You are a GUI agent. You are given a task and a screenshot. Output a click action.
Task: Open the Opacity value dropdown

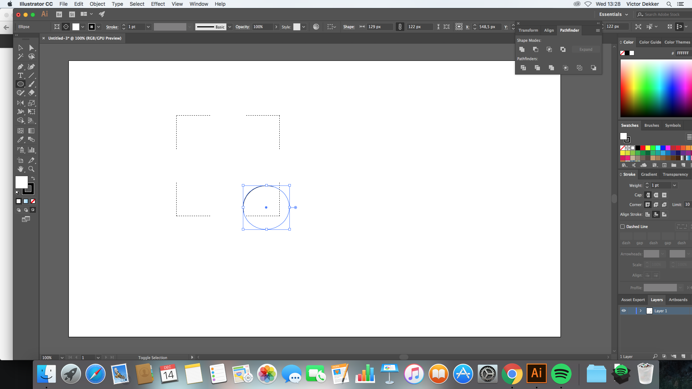pos(275,27)
